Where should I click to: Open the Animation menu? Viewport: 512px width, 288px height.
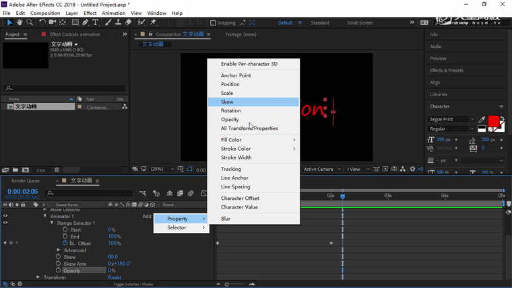click(113, 13)
